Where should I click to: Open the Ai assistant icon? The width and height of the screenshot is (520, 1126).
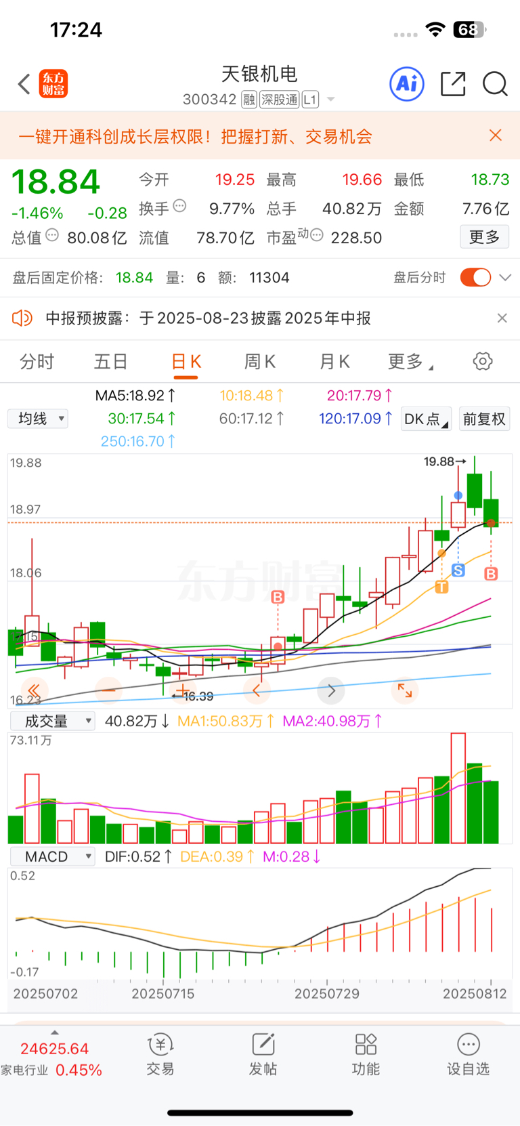click(x=407, y=84)
